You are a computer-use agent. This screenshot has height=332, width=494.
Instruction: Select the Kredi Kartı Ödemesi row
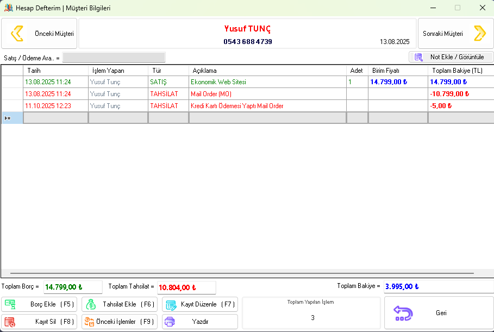pyautogui.click(x=236, y=106)
